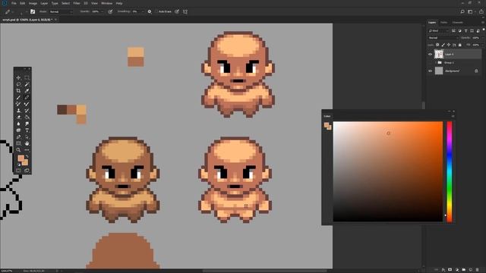
Task: Open brush settings panel from options bar
Action: tap(33, 12)
